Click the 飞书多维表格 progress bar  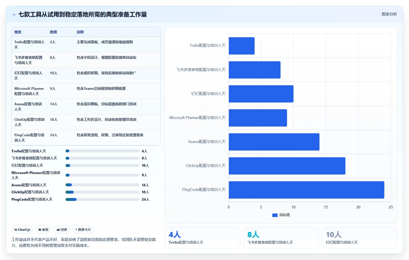(x=102, y=158)
